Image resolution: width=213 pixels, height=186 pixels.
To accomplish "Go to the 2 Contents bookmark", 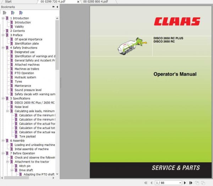I will (x=17, y=31).
